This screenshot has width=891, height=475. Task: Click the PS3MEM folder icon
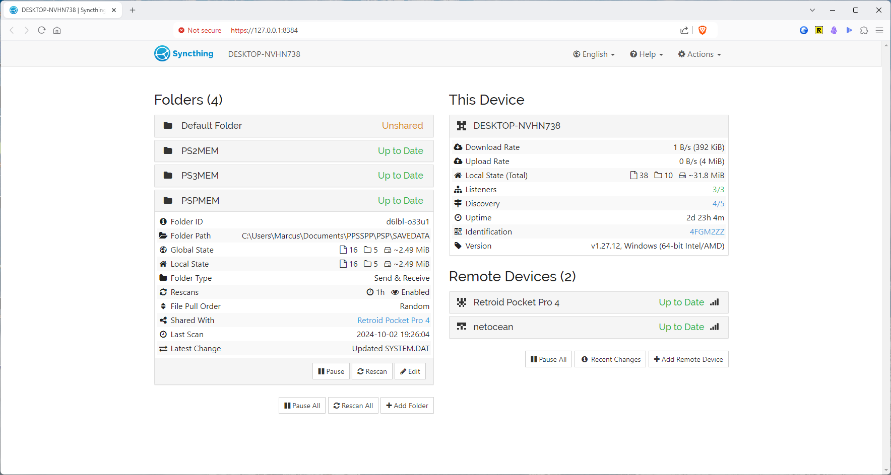click(168, 175)
